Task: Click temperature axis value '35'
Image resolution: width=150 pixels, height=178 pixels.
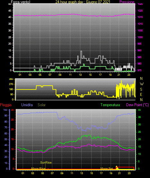Action: click(x=139, y=117)
